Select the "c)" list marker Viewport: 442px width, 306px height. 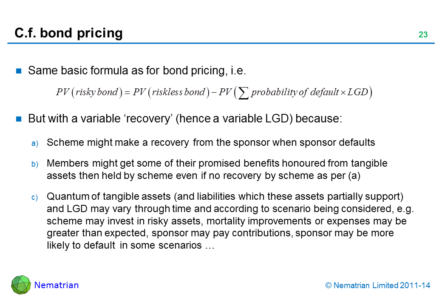35,197
